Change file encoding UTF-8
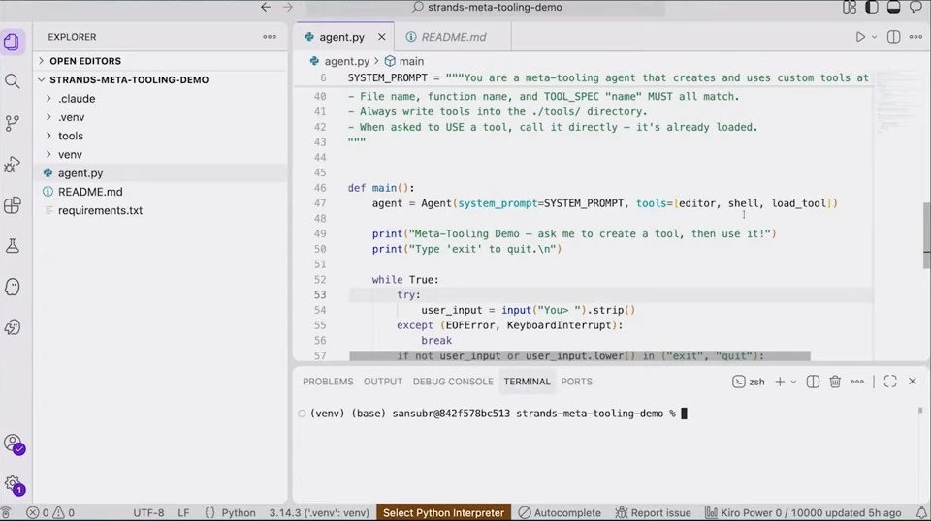This screenshot has height=521, width=931. coord(148,512)
